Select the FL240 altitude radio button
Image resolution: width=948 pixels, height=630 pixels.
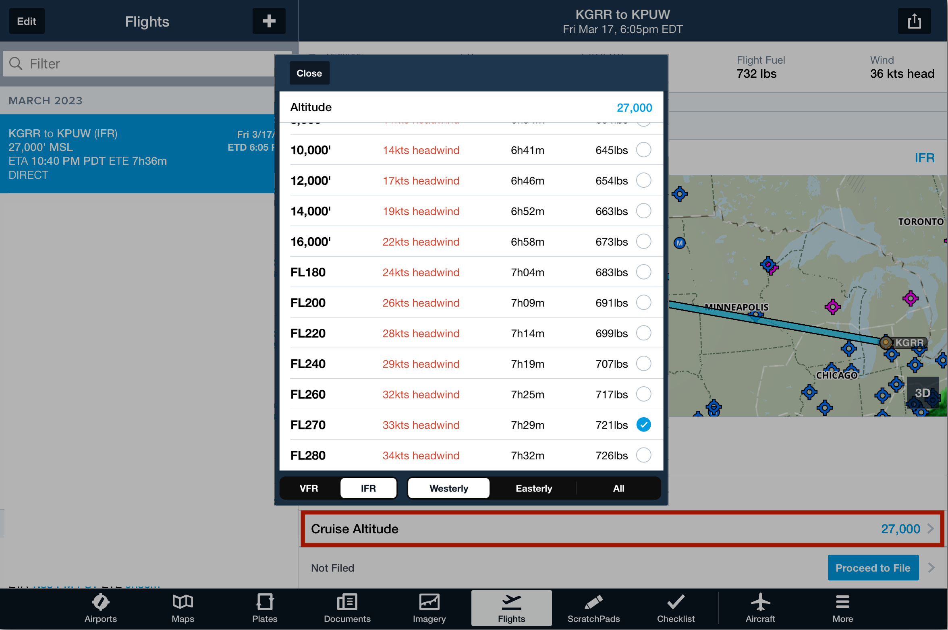click(x=643, y=364)
